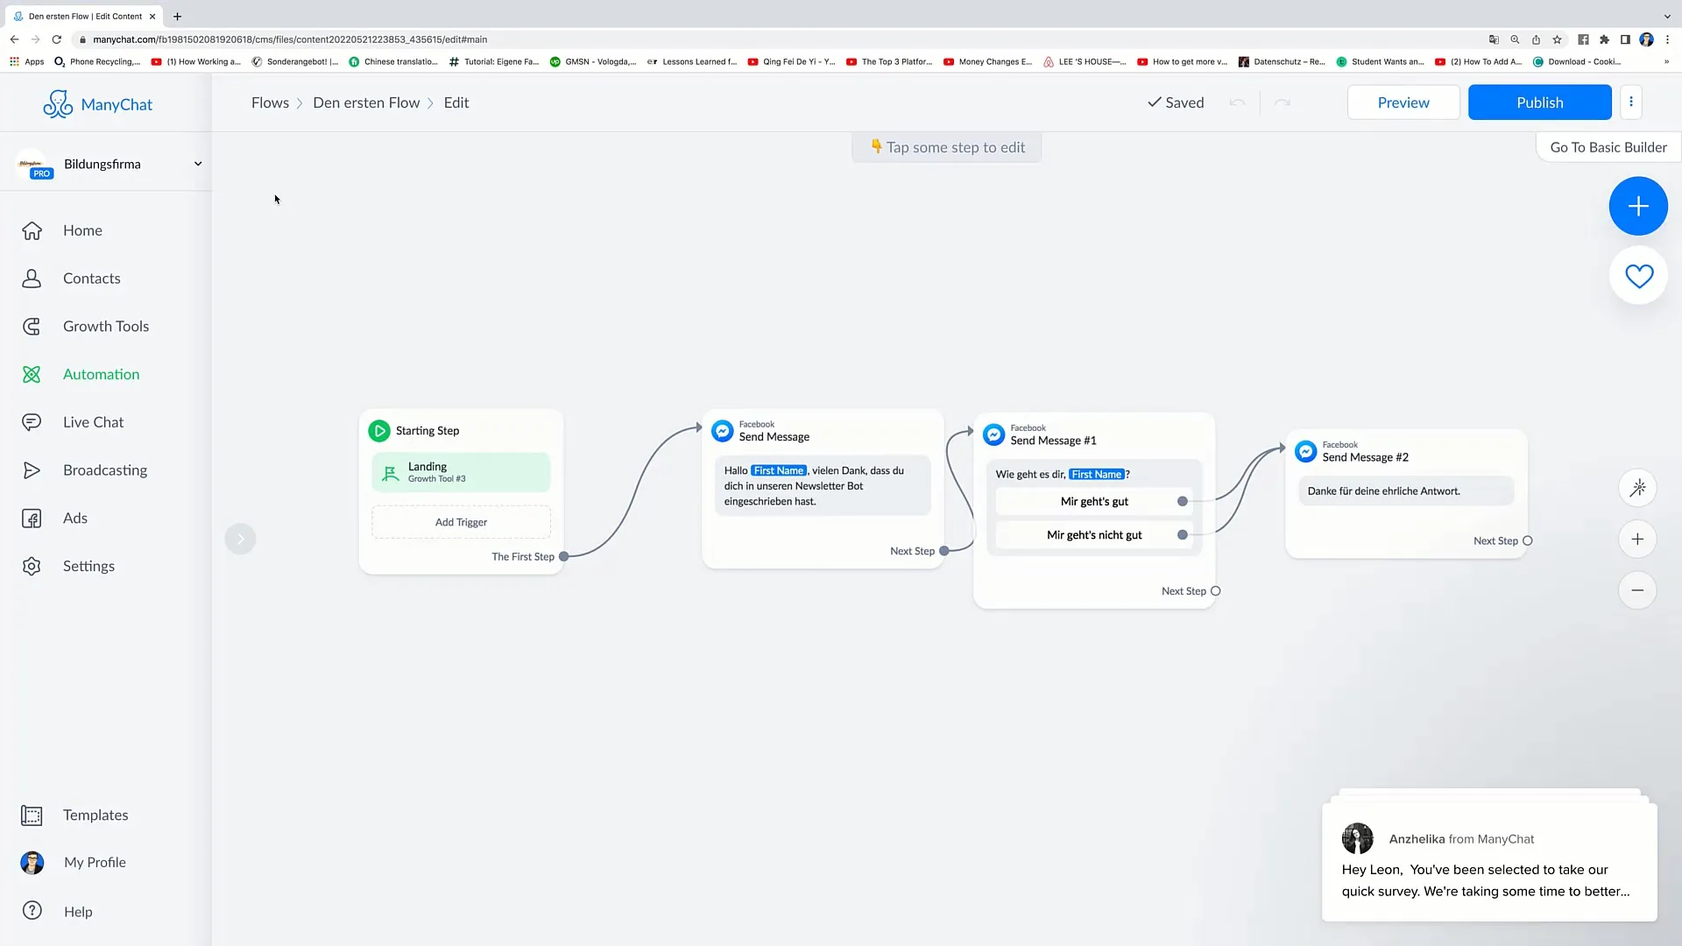Click the browser reload icon

(x=57, y=39)
